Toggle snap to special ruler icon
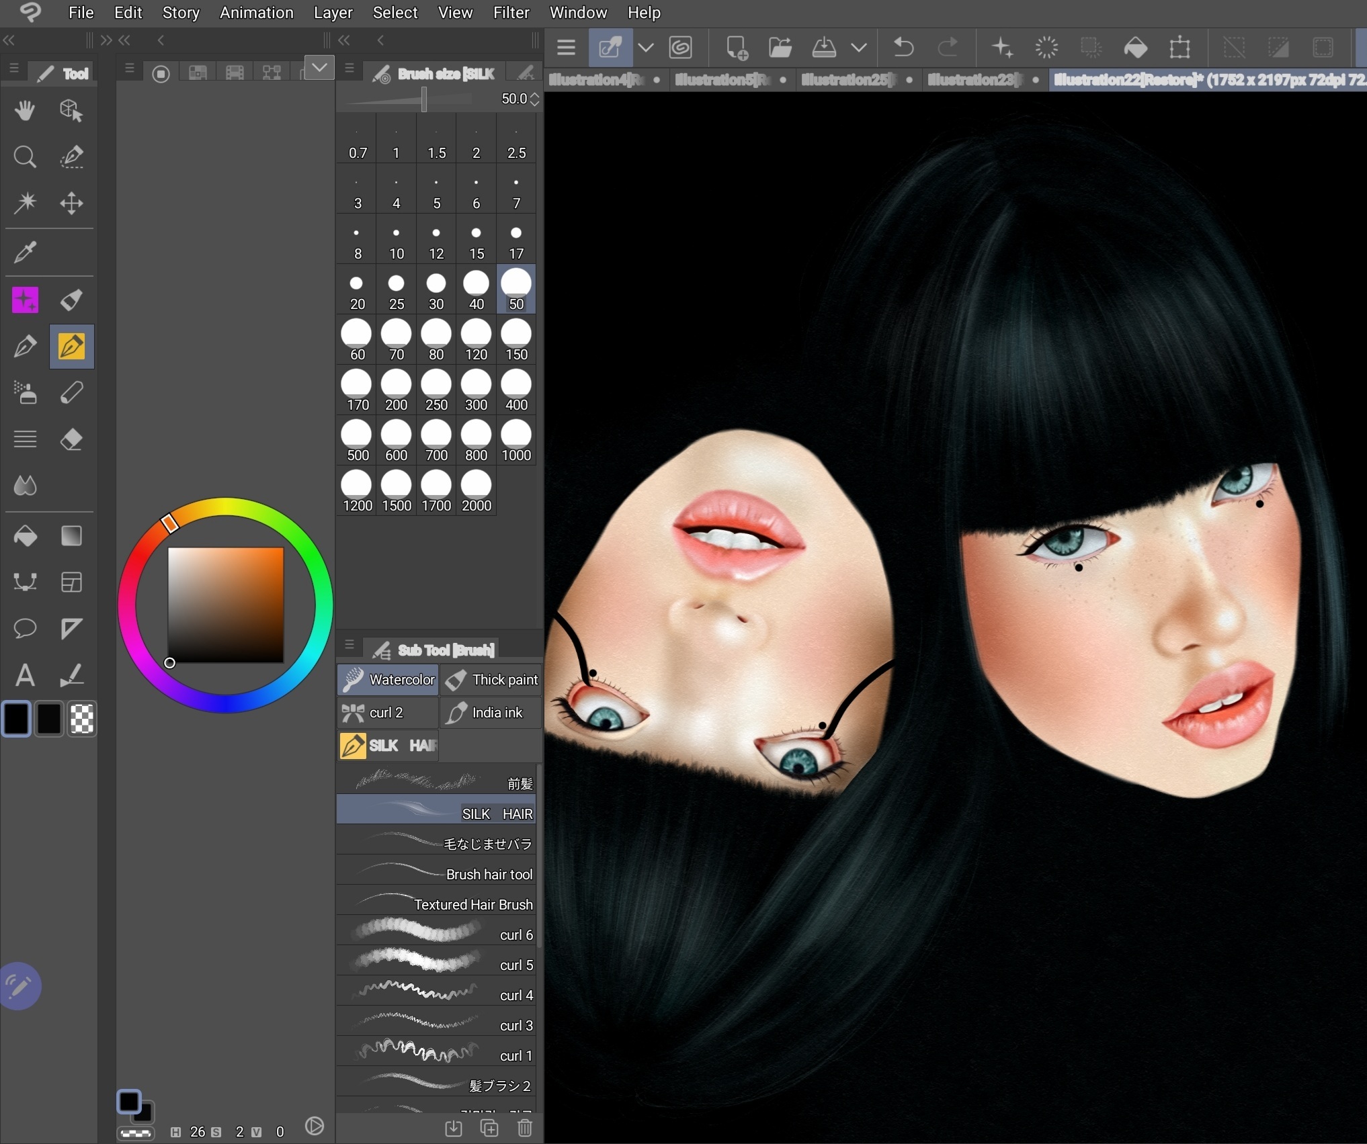The width and height of the screenshot is (1367, 1144). 1278,47
